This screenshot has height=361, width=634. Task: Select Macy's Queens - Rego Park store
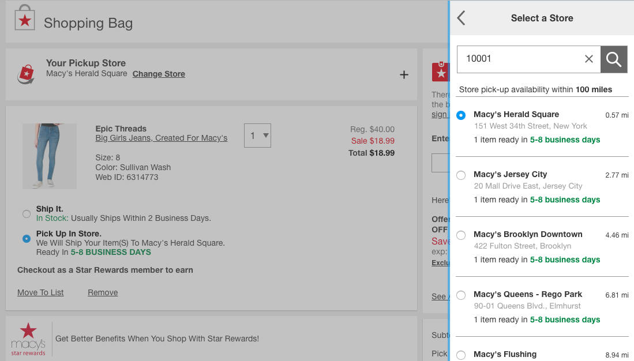(x=460, y=295)
